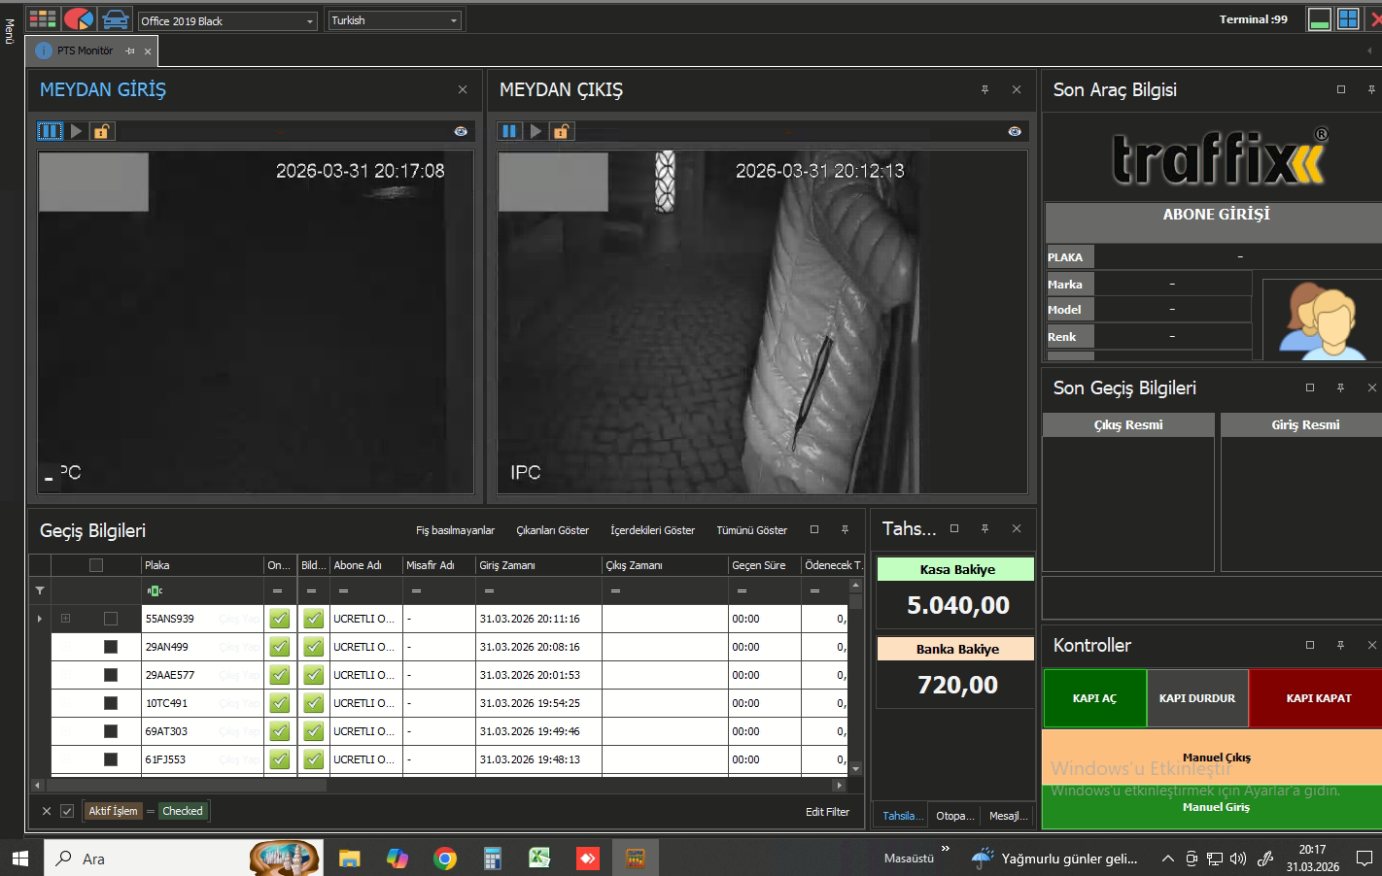This screenshot has height=876, width=1382.
Task: Click the colored grid icon in toolbar
Action: (x=42, y=19)
